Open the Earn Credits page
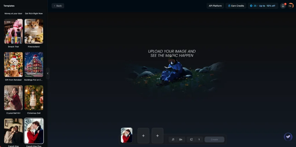 click(236, 6)
